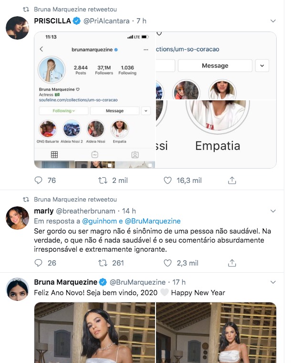291x363 pixels.
Task: Reply to PRISCILLA's tweet
Action: 39,180
